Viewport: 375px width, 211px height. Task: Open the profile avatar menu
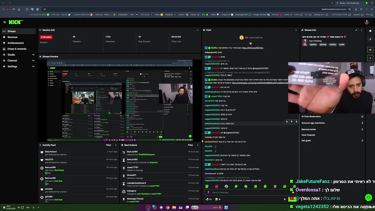(367, 22)
